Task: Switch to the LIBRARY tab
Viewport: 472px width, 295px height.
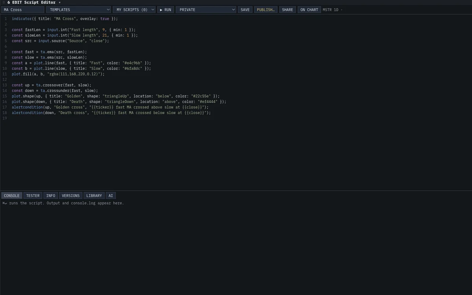Action: pyautogui.click(x=94, y=195)
